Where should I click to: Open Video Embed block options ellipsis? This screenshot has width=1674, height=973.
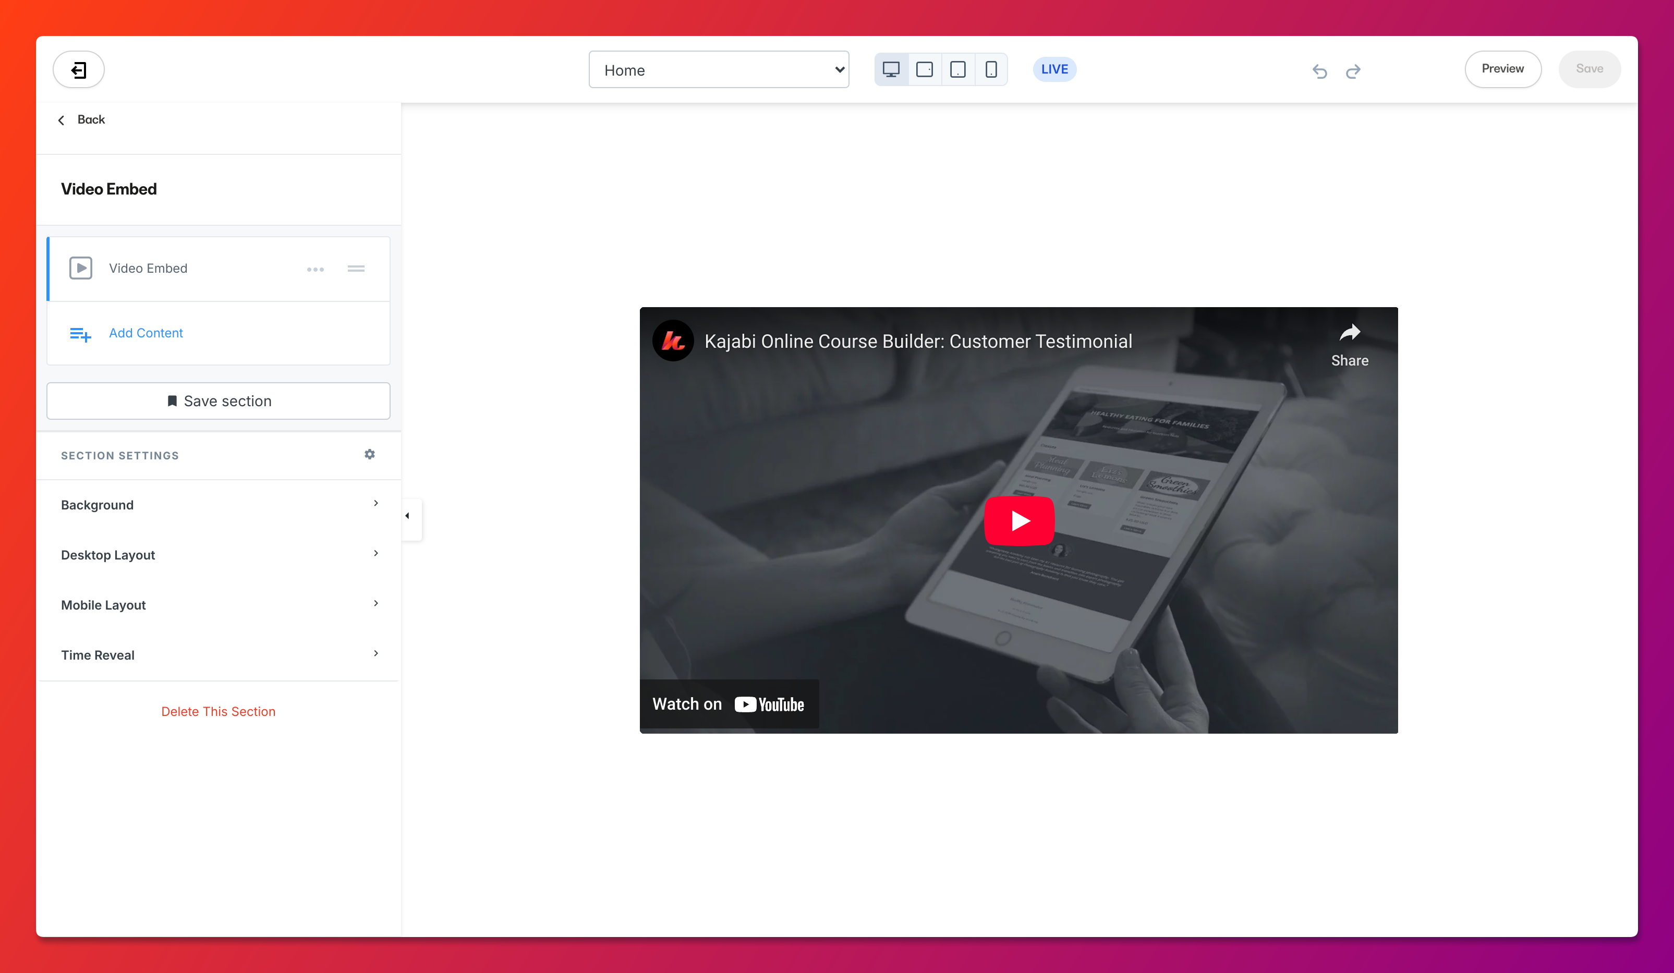click(x=315, y=269)
